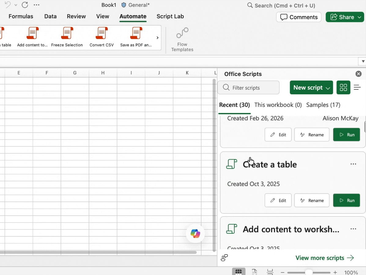
Task: Switch Office Scripts panel to grid view
Action: (x=343, y=87)
